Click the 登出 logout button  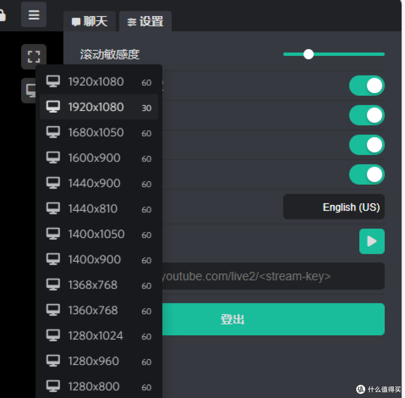tap(273, 320)
